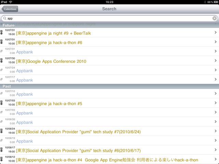Tap chevron for appengine ja night #9 row
The width and height of the screenshot is (219, 164).
tap(216, 32)
